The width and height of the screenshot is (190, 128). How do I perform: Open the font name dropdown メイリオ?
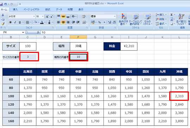34,16
